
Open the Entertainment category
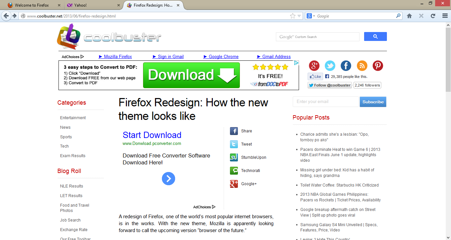(73, 118)
